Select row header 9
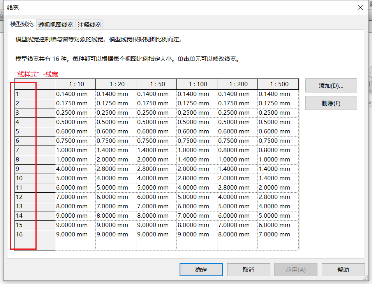This screenshot has width=372, height=284. pos(35,169)
